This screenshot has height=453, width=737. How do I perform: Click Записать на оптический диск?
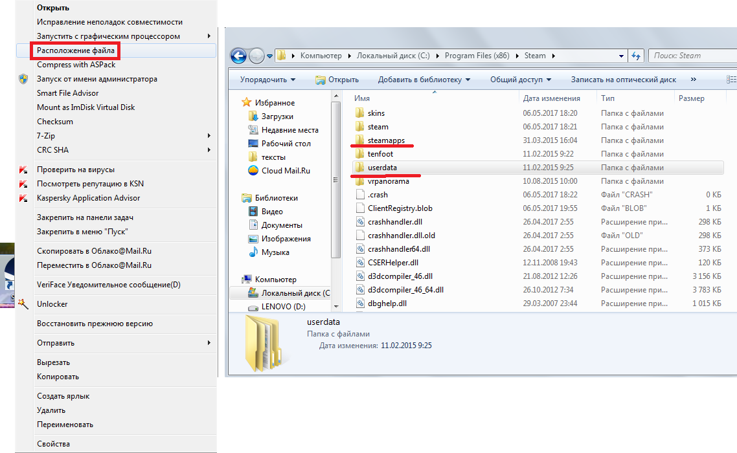click(x=623, y=80)
